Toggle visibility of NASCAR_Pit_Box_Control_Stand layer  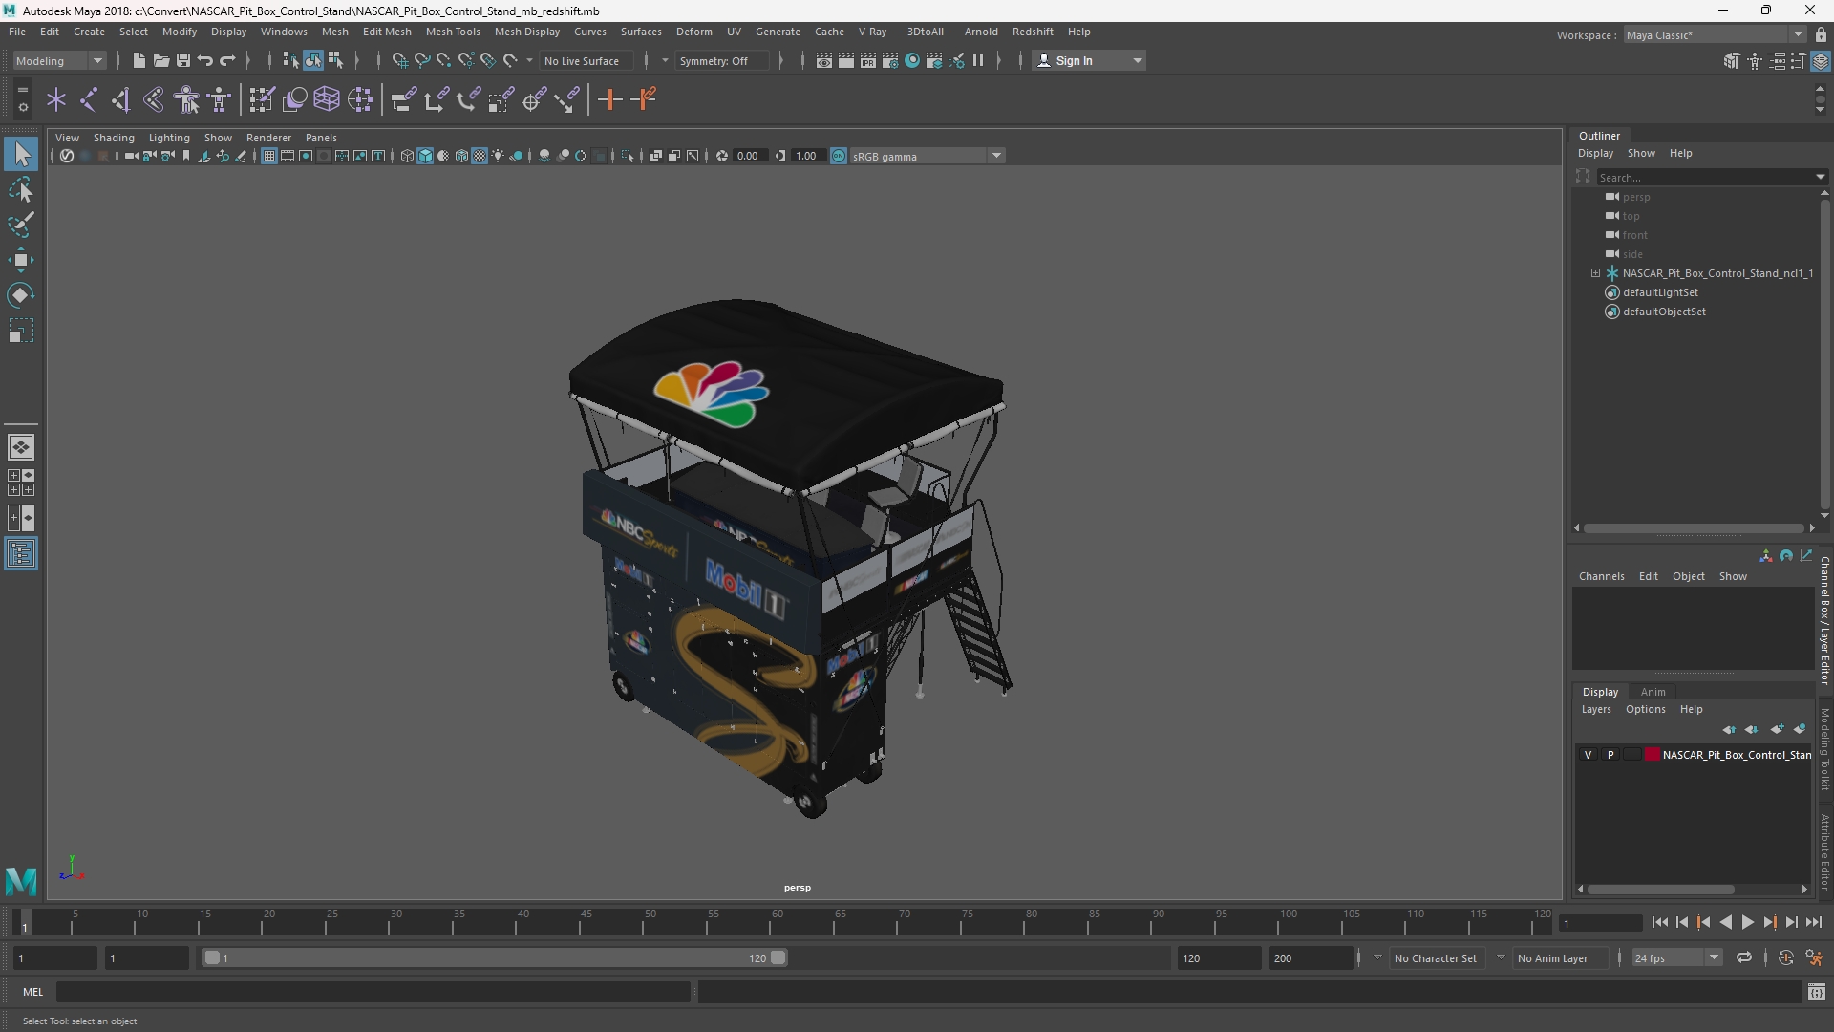point(1589,755)
